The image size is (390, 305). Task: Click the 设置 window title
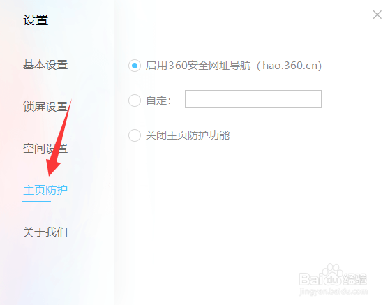[x=36, y=20]
